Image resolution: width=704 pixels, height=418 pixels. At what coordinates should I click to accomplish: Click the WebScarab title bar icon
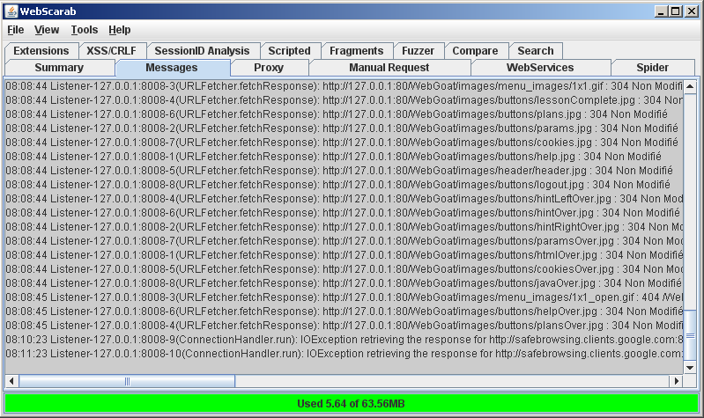pyautogui.click(x=11, y=11)
